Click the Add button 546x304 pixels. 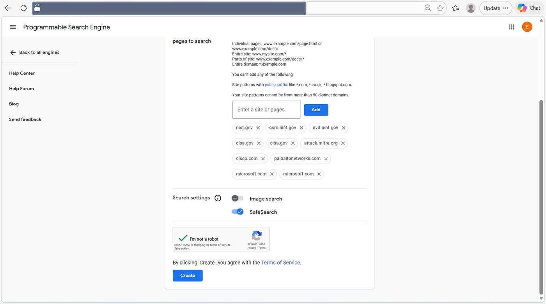[x=316, y=110]
